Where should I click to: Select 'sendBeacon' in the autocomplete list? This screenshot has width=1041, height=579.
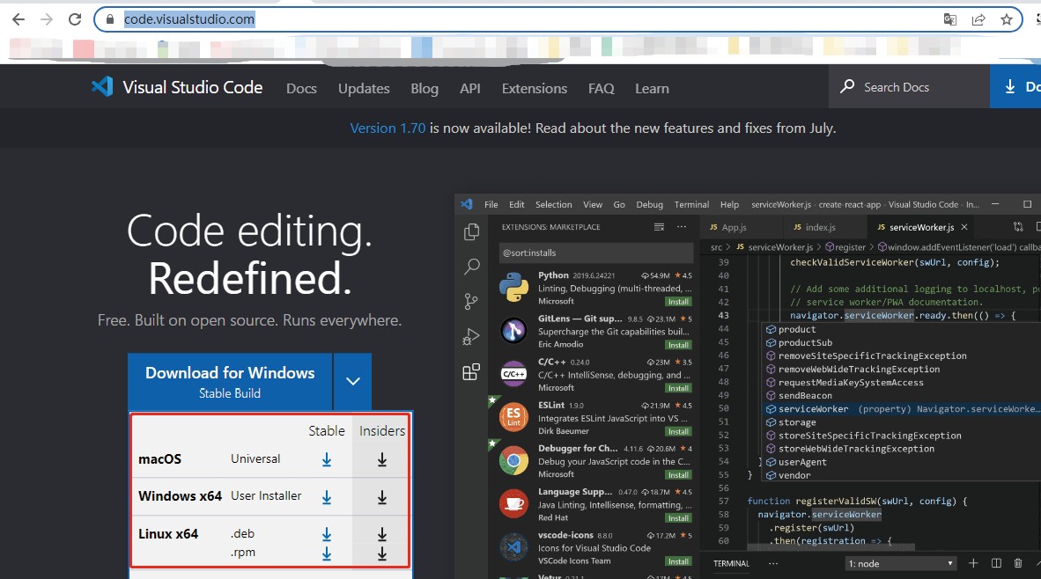[805, 395]
